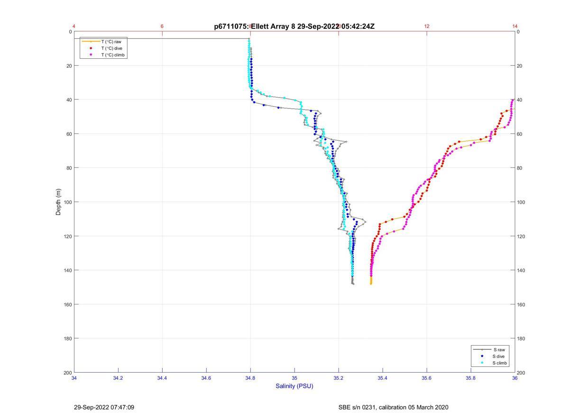Click salinity tick label '35.4'
The width and height of the screenshot is (569, 419).
pos(383,378)
